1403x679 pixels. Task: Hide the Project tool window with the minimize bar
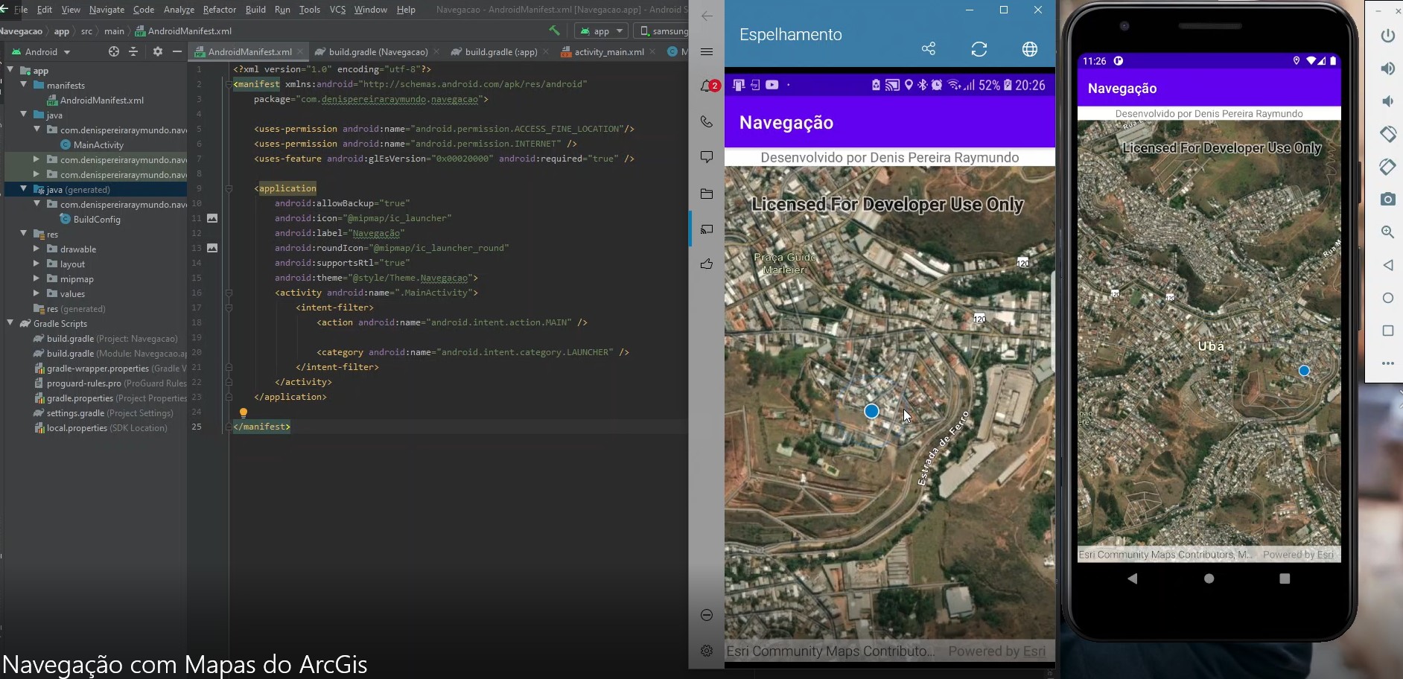[x=177, y=52]
